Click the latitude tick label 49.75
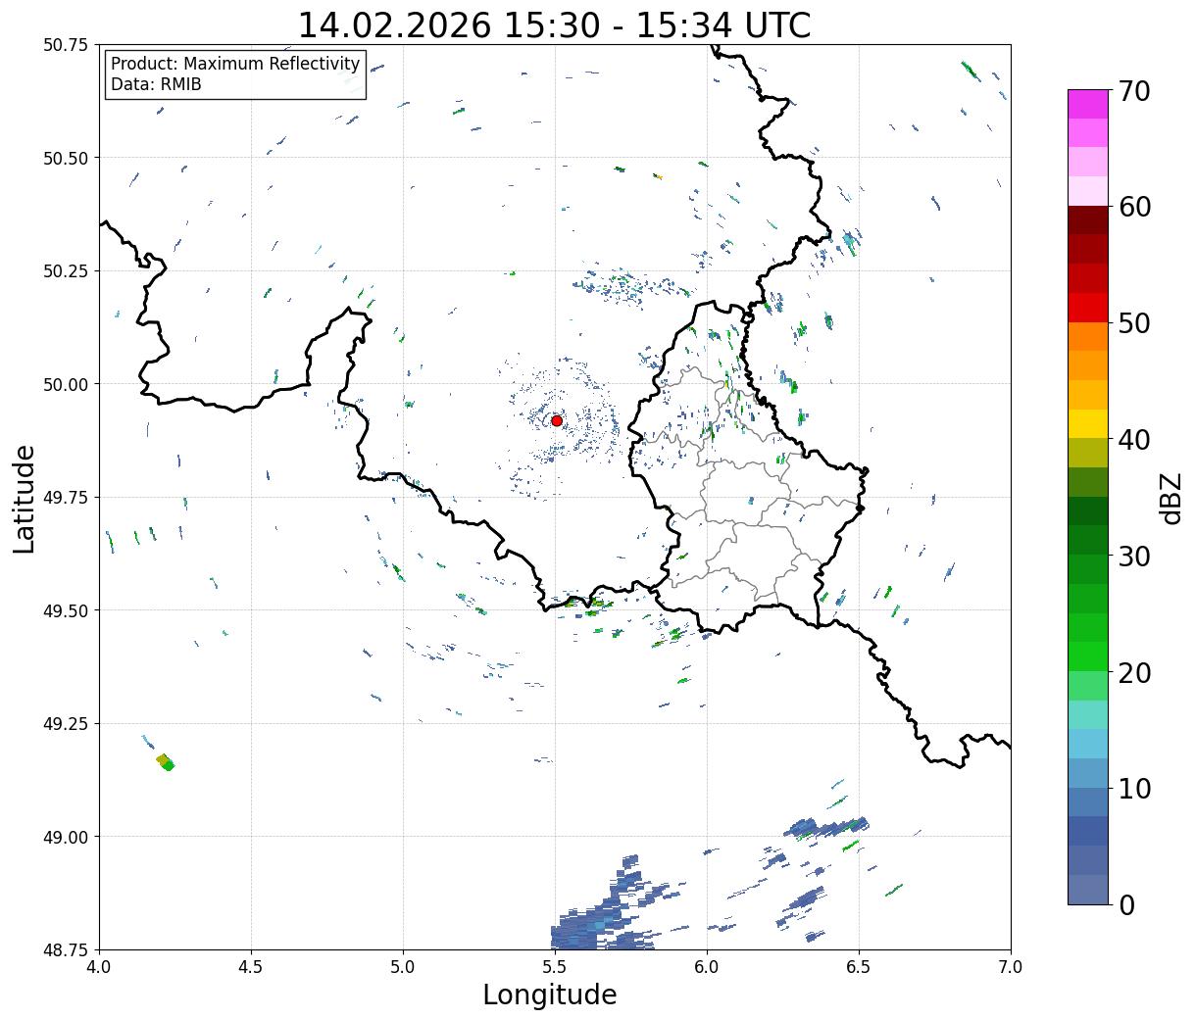1195x1019 pixels. (66, 498)
